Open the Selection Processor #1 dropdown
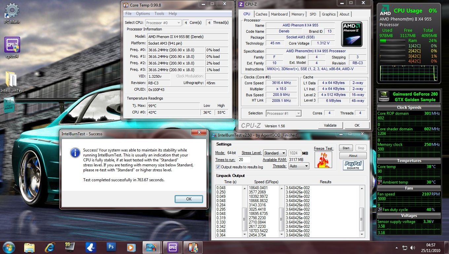Screen dimensions: 449x254 [x=284, y=113]
